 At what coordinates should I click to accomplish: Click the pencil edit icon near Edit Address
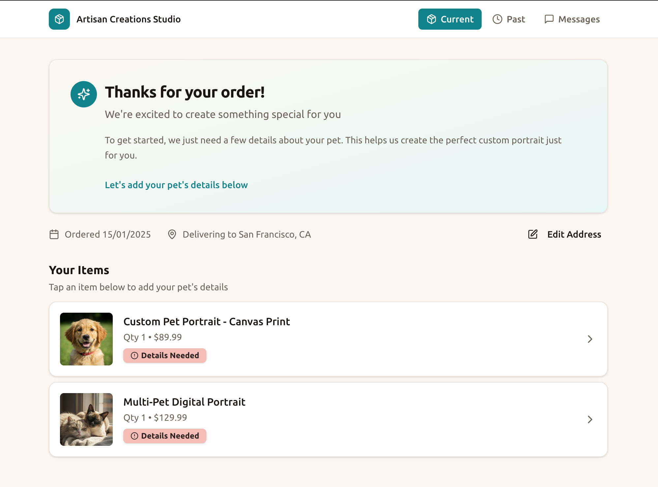tap(532, 234)
